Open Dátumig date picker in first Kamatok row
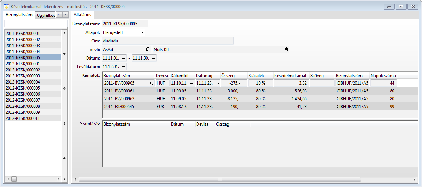This screenshot has width=422, height=187. coord(217,83)
